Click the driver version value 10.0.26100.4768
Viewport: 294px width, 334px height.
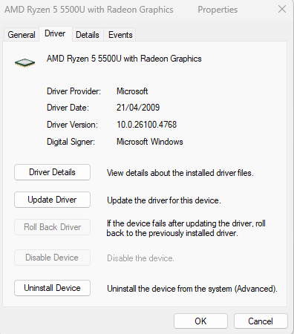point(147,125)
